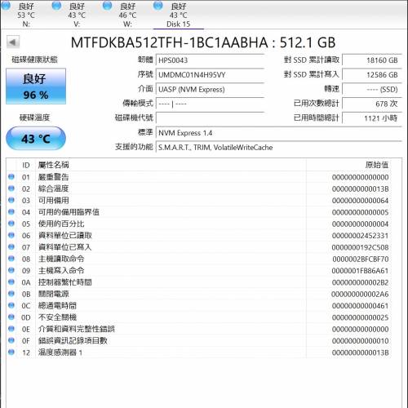The width and height of the screenshot is (408, 408).
Task: Click the status dot for row 05 使用的百分比
Action: click(x=11, y=224)
